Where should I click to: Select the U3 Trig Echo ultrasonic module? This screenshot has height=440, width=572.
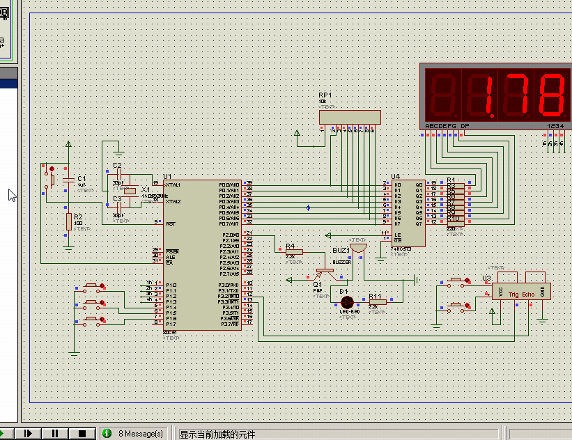point(521,291)
